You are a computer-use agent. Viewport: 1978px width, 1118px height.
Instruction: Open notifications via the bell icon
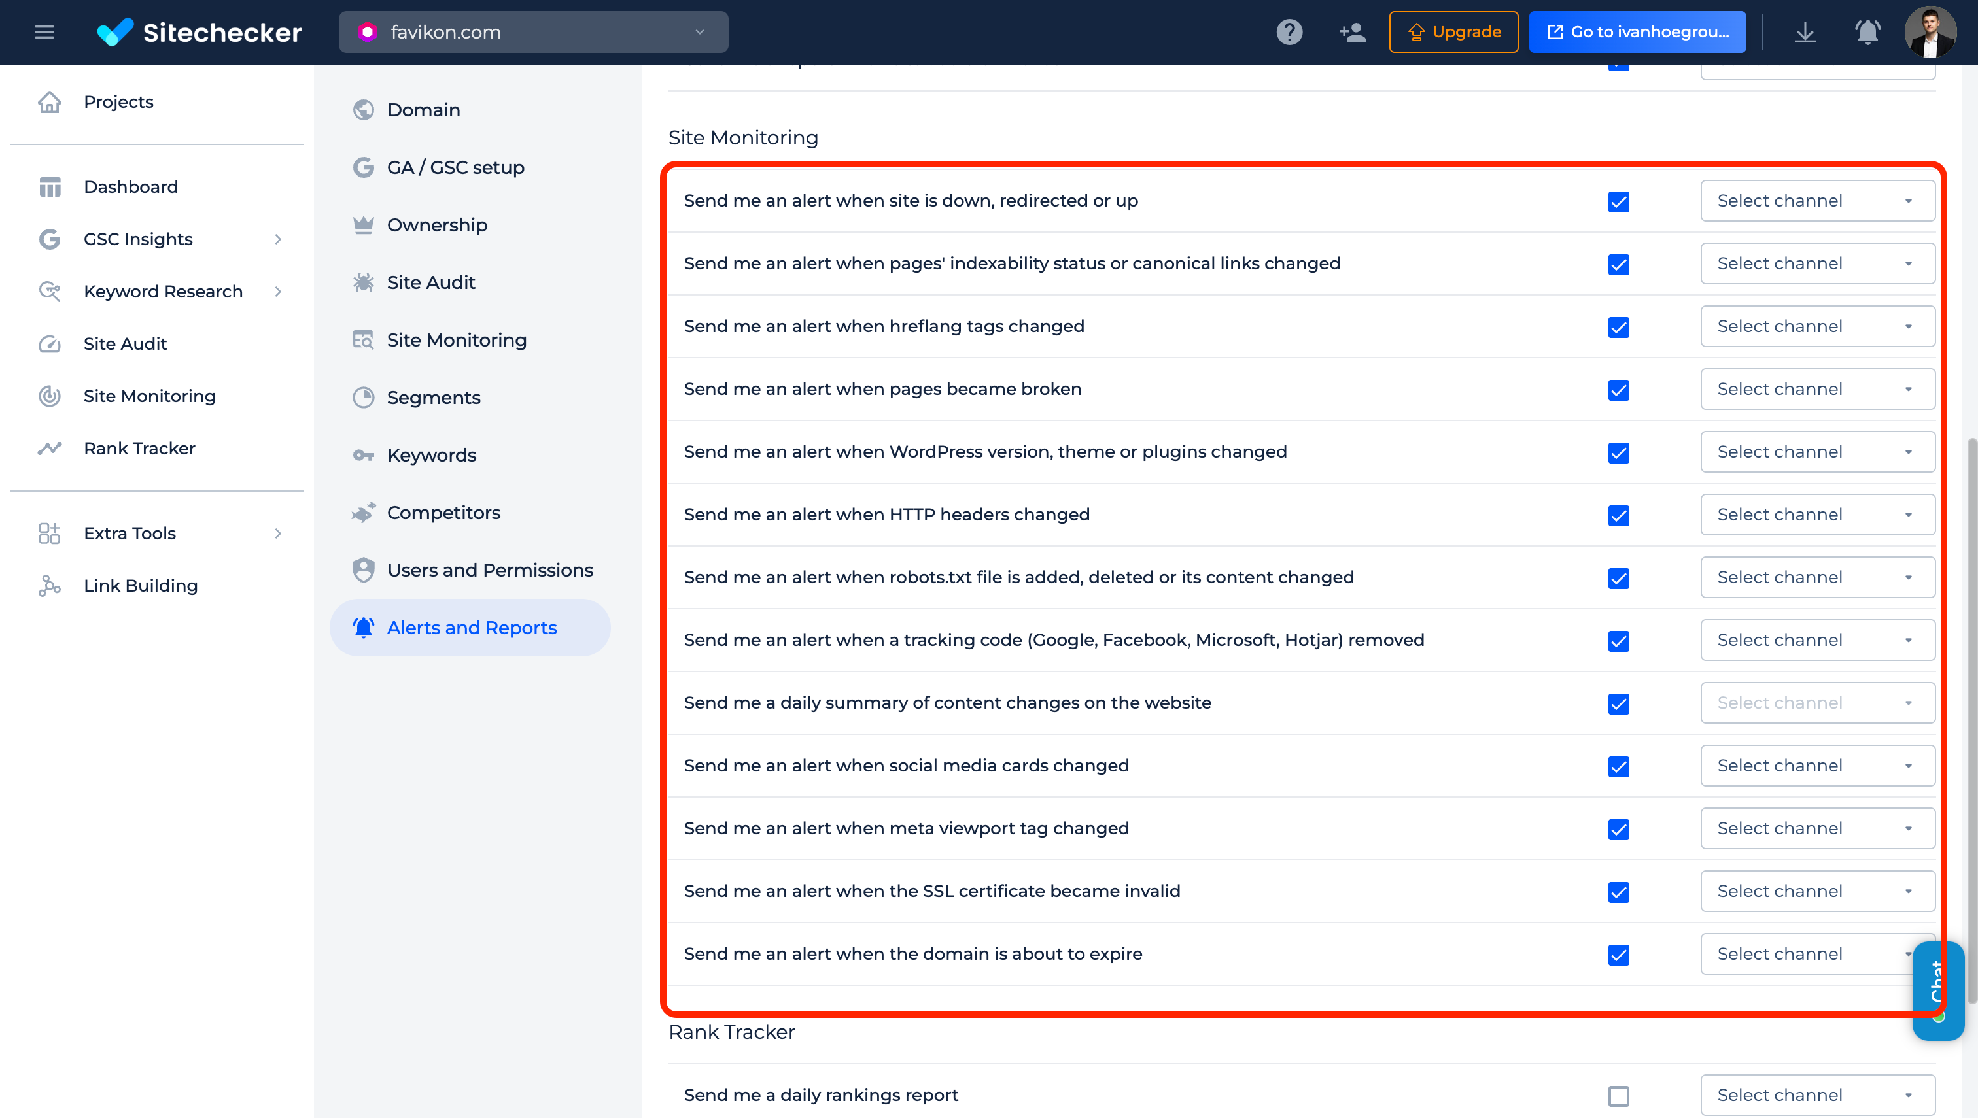[1867, 31]
